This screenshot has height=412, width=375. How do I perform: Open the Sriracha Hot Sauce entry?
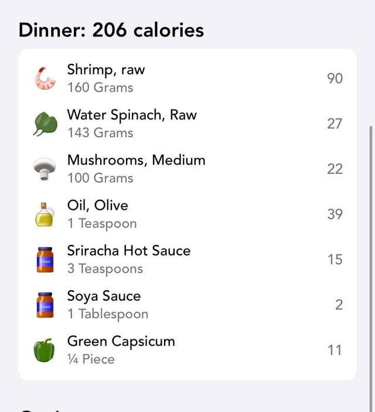[x=187, y=260]
